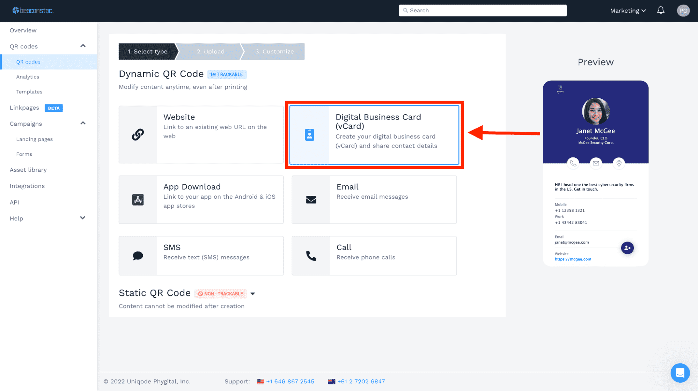Toggle the QR codes section collapse
The image size is (698, 391).
coord(83,46)
